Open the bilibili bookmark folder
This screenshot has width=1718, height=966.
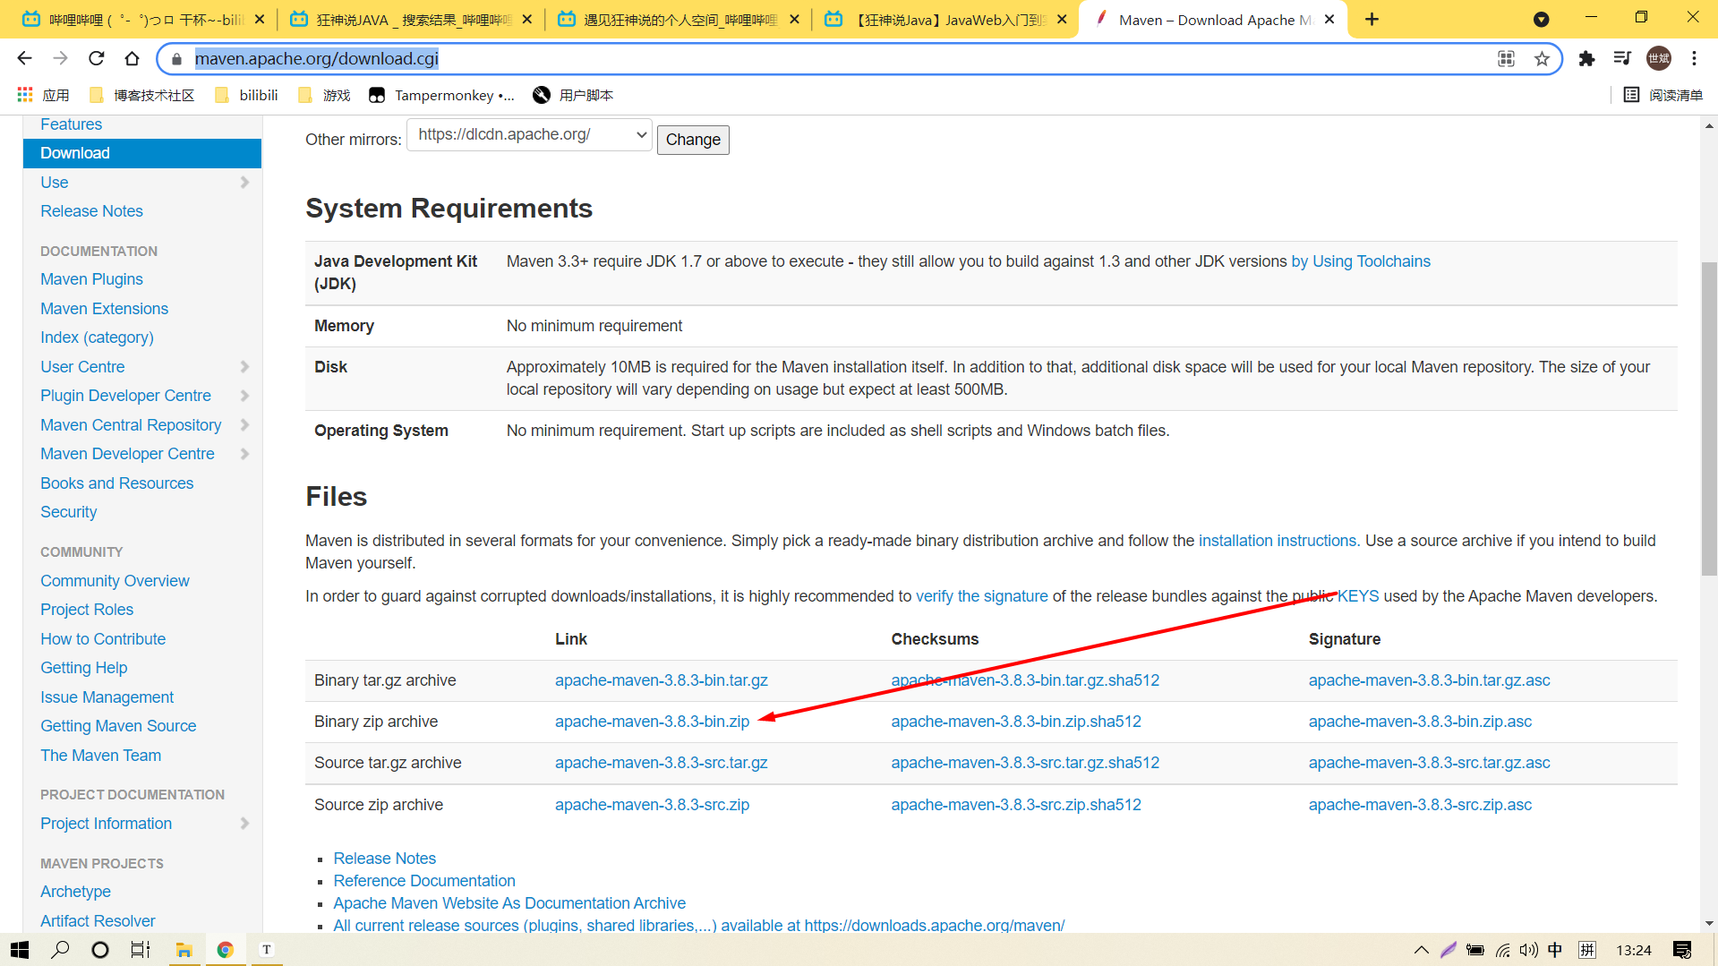tap(247, 95)
